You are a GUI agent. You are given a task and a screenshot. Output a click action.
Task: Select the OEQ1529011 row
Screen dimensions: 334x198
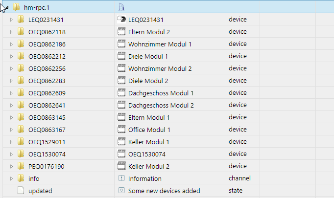47,142
